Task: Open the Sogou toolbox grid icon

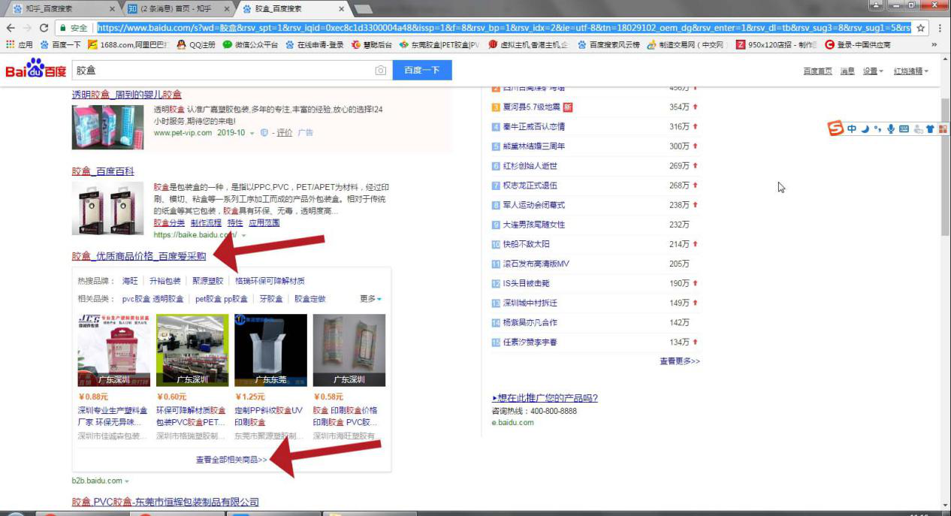Action: pyautogui.click(x=943, y=129)
